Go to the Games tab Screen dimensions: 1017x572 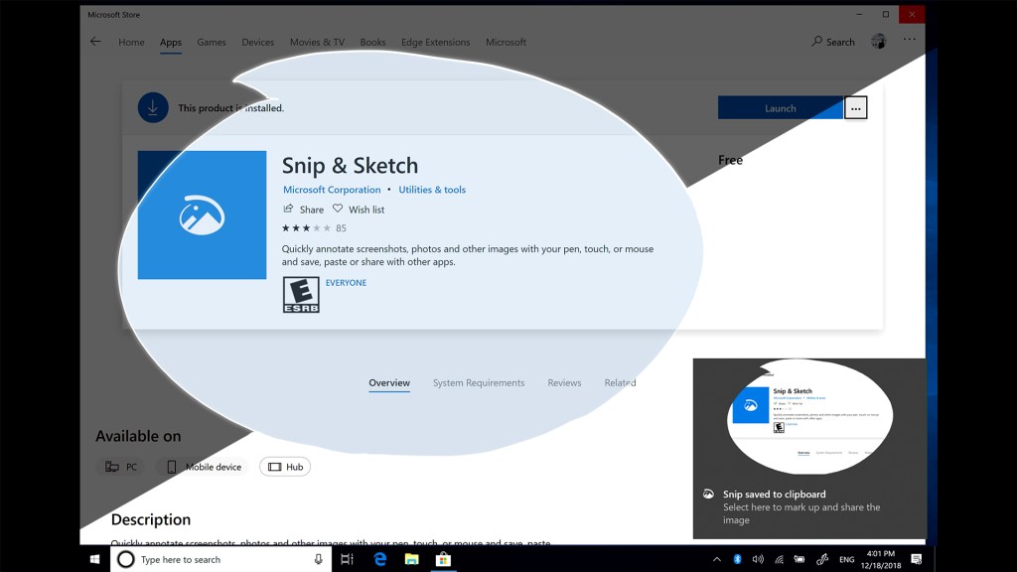211,43
